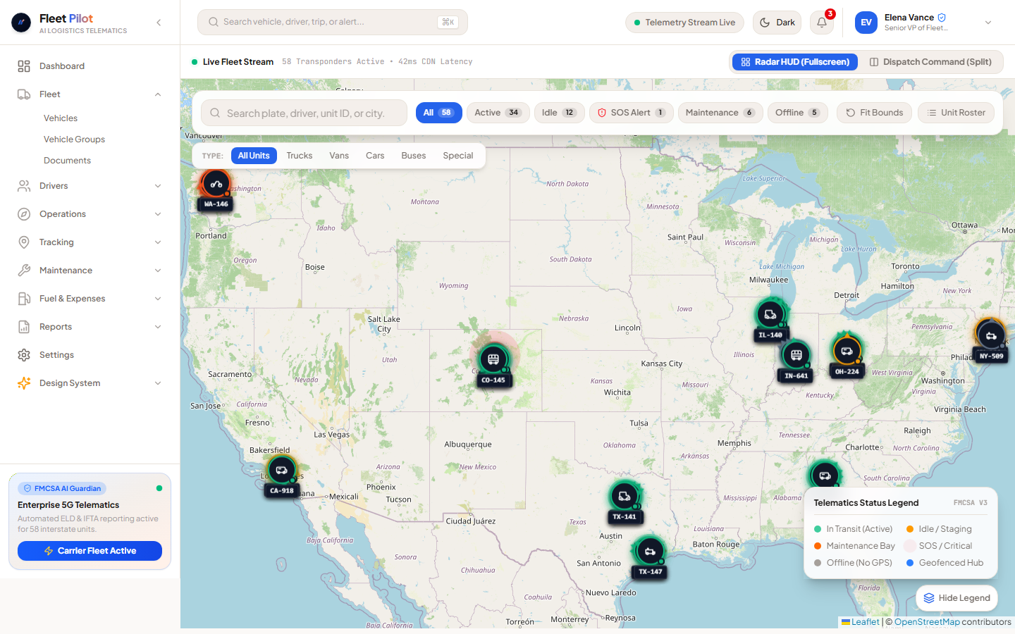Toggle Dark mode
The image size is (1015, 634).
pos(778,23)
